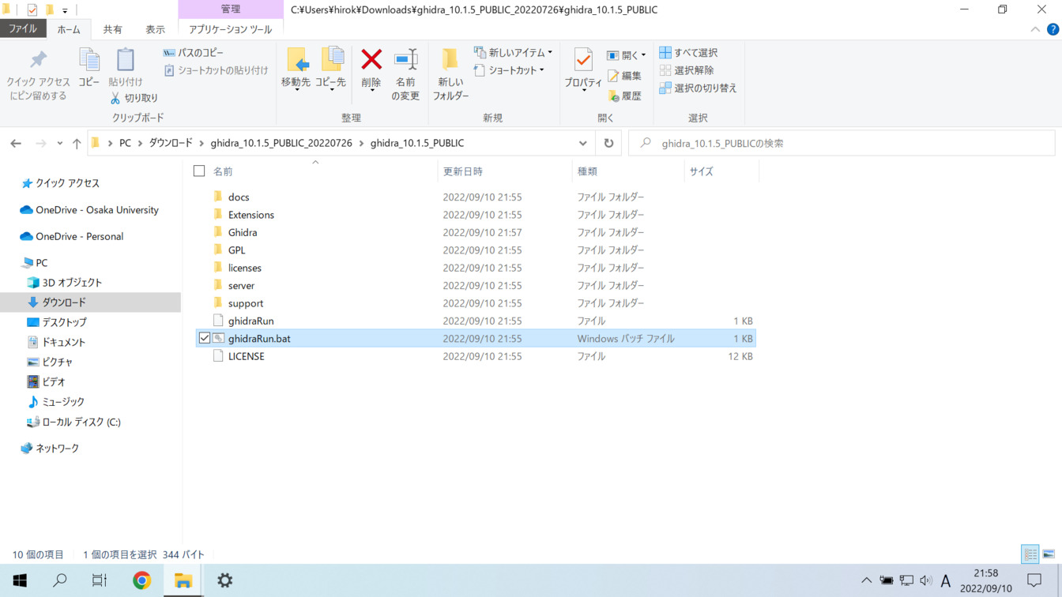Open Windows Settings from taskbar
Screen dimensions: 1062x597
pyautogui.click(x=225, y=580)
